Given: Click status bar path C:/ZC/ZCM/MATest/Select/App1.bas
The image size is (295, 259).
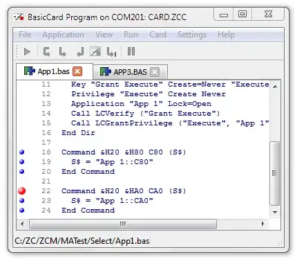Looking at the screenshot, I should point(82,241).
